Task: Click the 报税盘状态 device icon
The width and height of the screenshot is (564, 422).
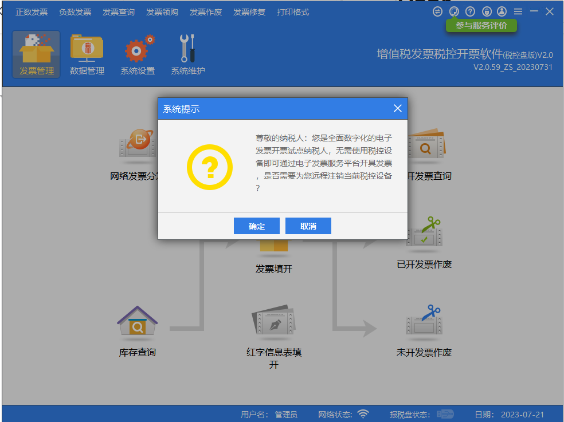Action: point(445,414)
